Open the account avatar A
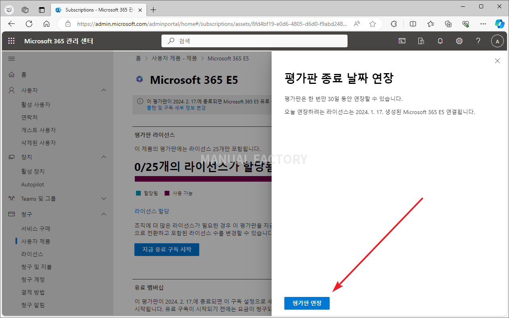The width and height of the screenshot is (509, 318). [x=497, y=41]
